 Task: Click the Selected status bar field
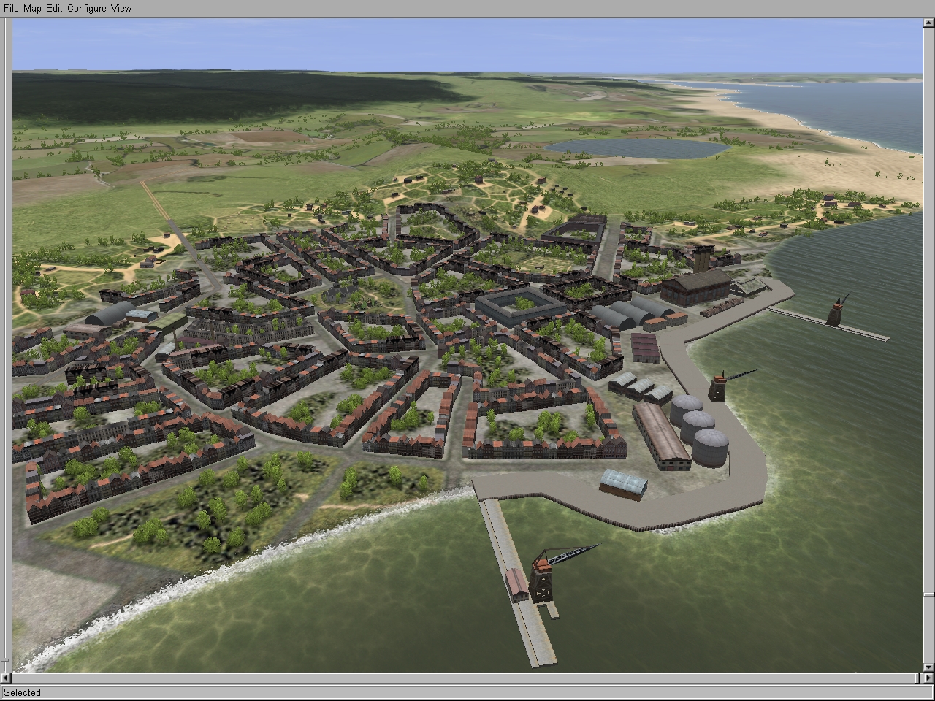(x=467, y=692)
